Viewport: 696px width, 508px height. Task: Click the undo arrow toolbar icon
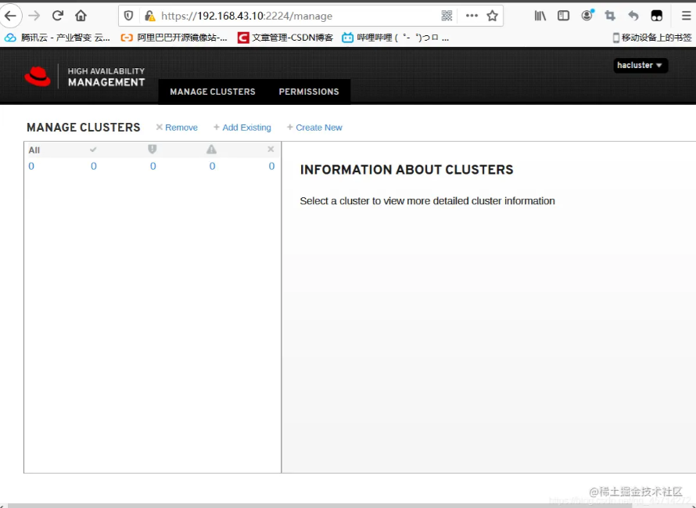(x=633, y=16)
